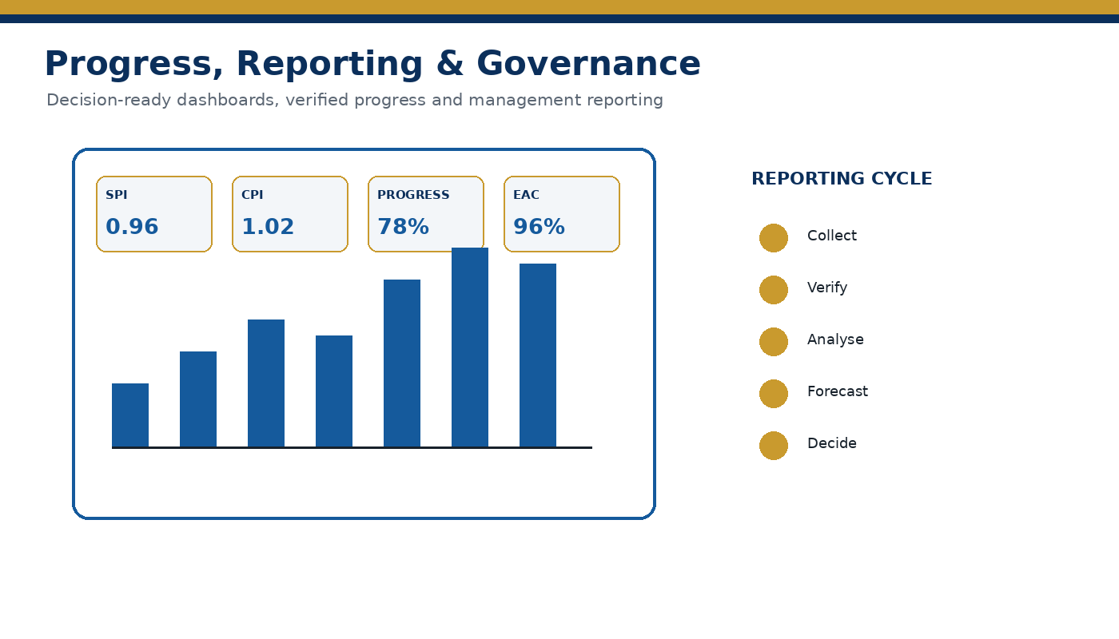The width and height of the screenshot is (1119, 639).
Task: Click the "CPI" card label
Action: 253,196
